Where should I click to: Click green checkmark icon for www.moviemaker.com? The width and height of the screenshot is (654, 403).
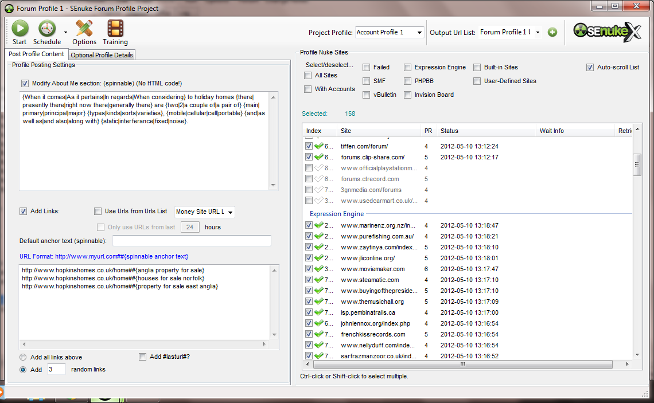coord(319,269)
